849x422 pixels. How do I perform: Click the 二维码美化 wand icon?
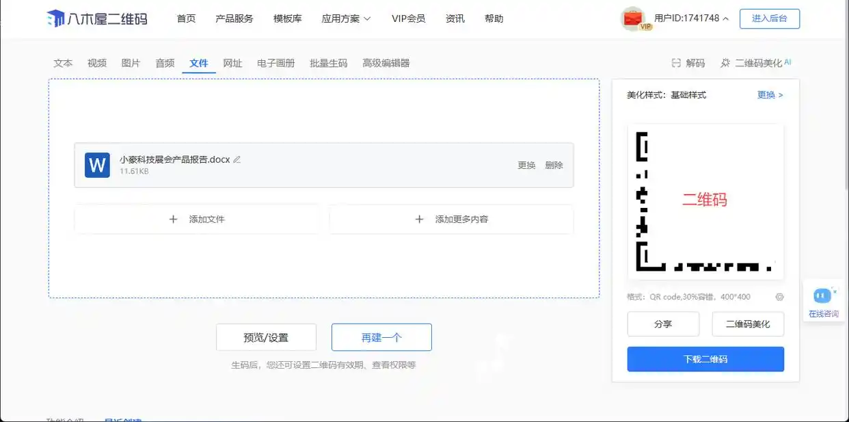click(725, 63)
